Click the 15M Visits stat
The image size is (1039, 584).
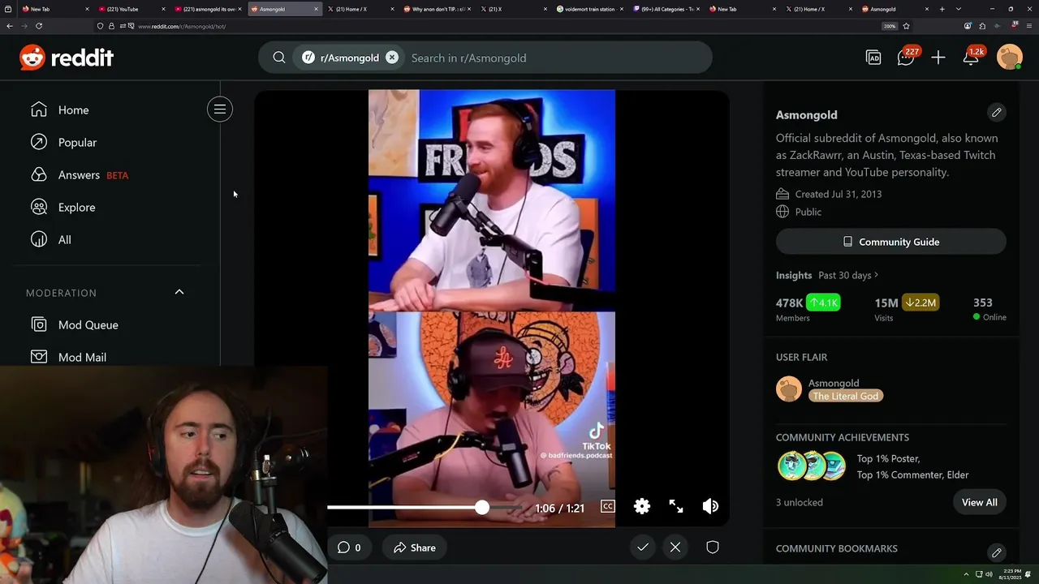(x=907, y=308)
